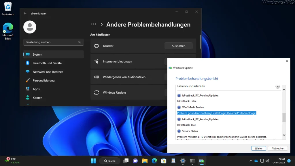Click the user profile avatar
The height and width of the screenshot is (166, 295).
[x=30, y=27]
